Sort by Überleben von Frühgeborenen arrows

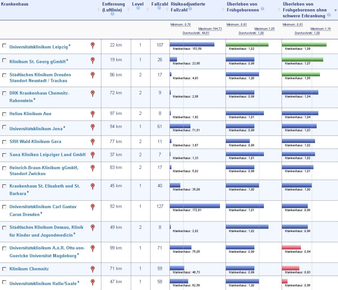click(x=279, y=9)
